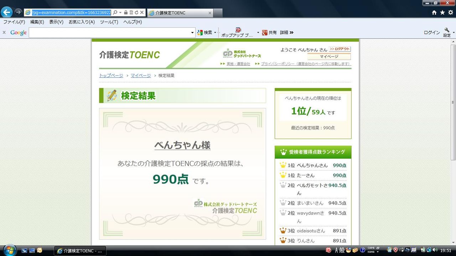Open the ツール(T) menu
456x256 pixels.
[109, 22]
